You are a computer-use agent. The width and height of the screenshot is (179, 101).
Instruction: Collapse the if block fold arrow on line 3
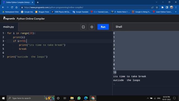(x=5, y=41)
